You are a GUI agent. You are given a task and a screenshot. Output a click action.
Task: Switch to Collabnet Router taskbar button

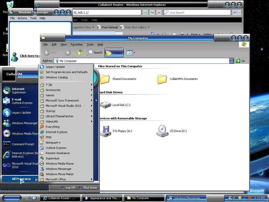click(60, 198)
